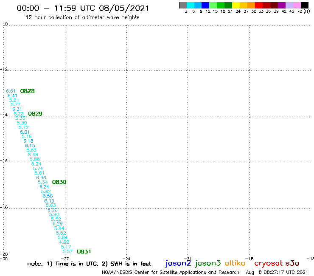Screen dimensions: 314x276
Task: Click the "5.94" wave height value
Action: pos(59,228)
